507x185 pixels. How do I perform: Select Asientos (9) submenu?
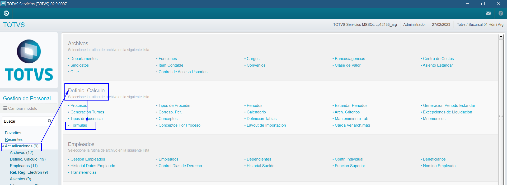pos(21,179)
